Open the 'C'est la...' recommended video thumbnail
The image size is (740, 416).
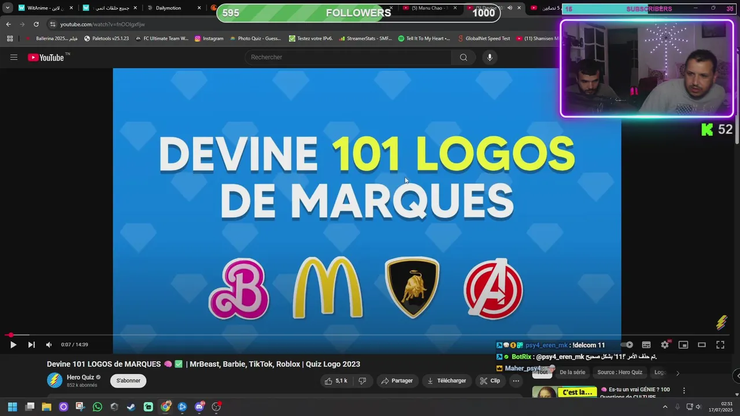click(564, 392)
